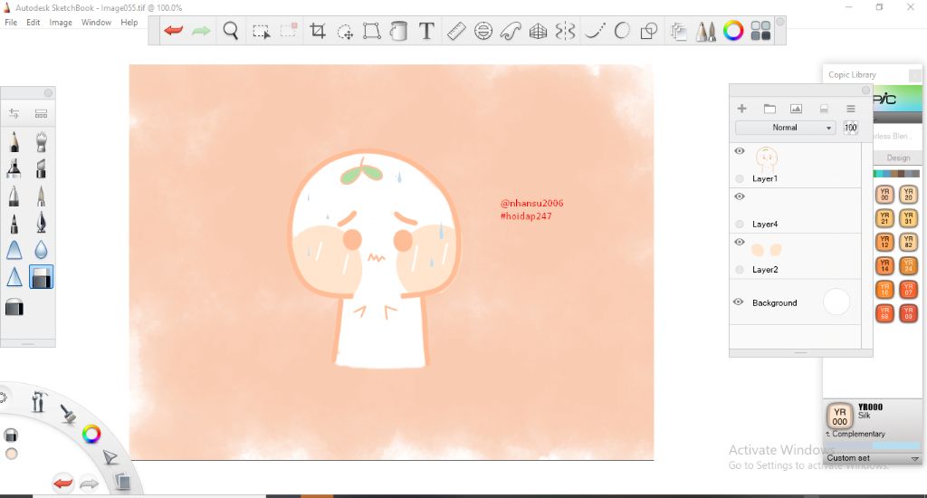Select the Marker brush in palette

(x=14, y=168)
